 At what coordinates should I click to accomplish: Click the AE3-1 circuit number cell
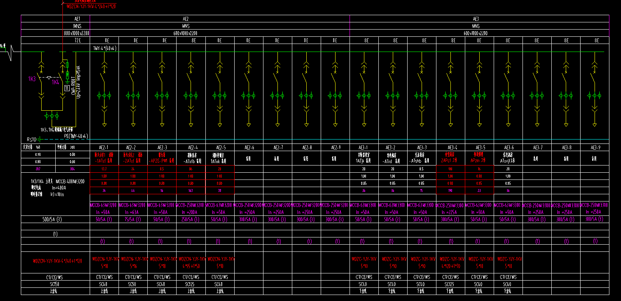(x=364, y=148)
